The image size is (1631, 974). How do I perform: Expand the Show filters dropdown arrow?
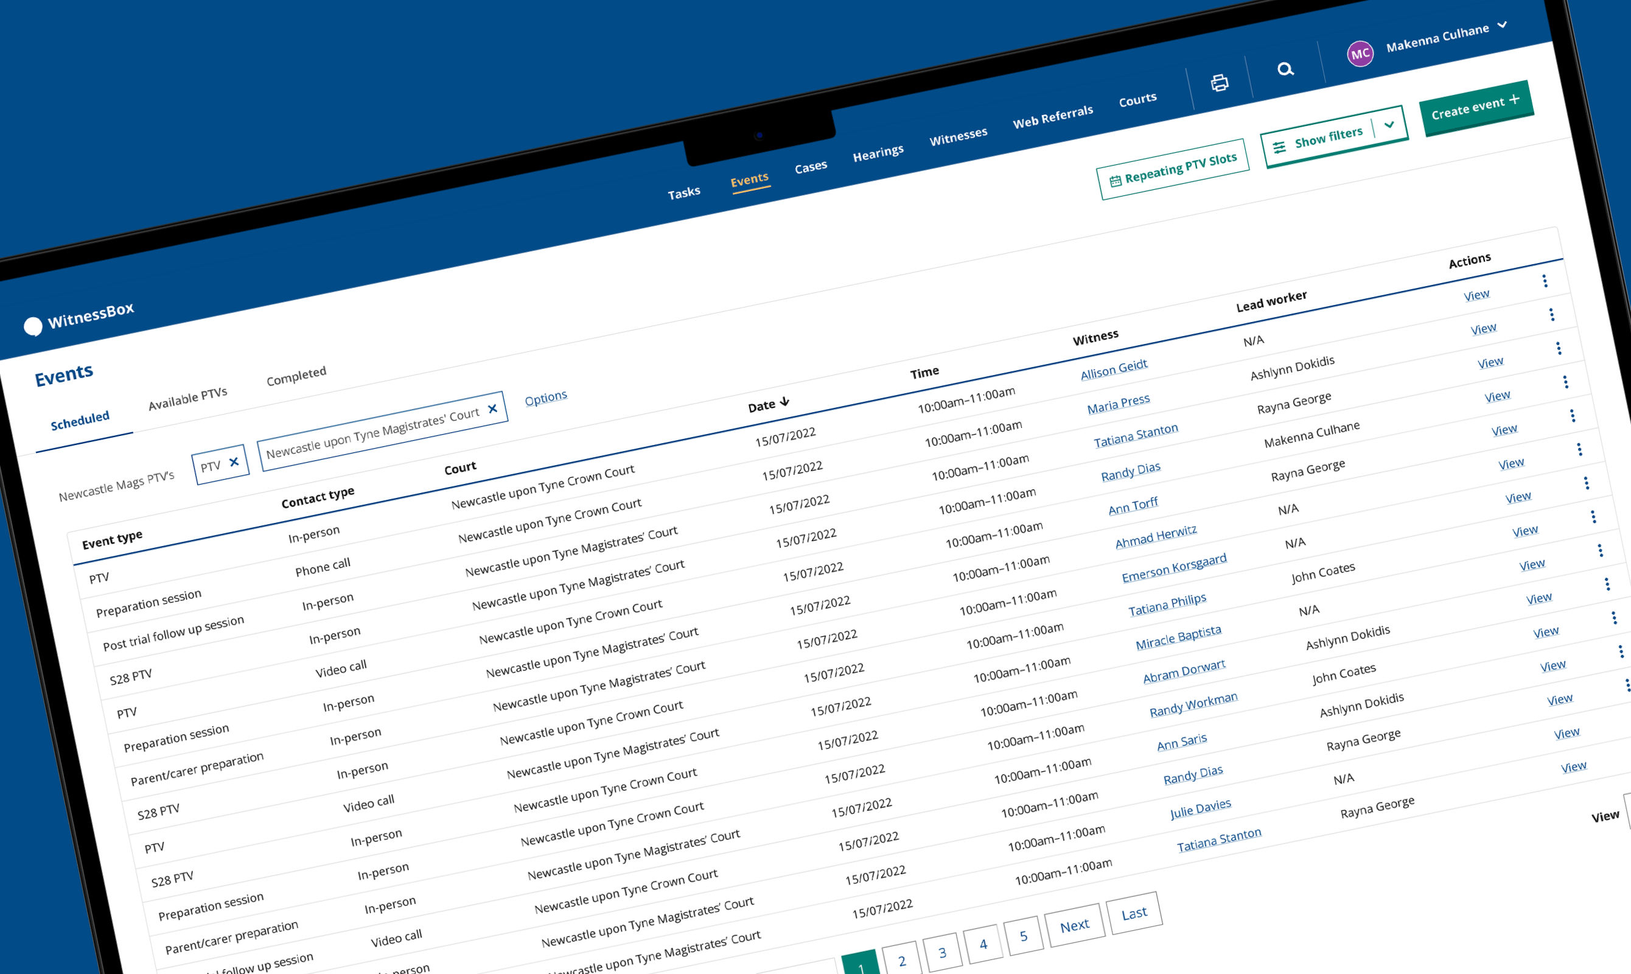click(1389, 125)
